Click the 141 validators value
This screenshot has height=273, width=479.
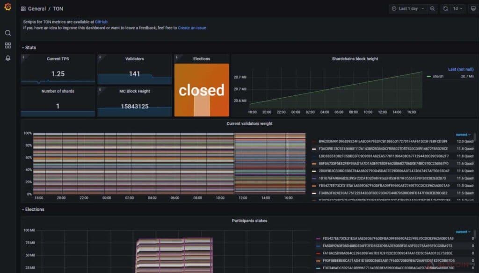134,73
